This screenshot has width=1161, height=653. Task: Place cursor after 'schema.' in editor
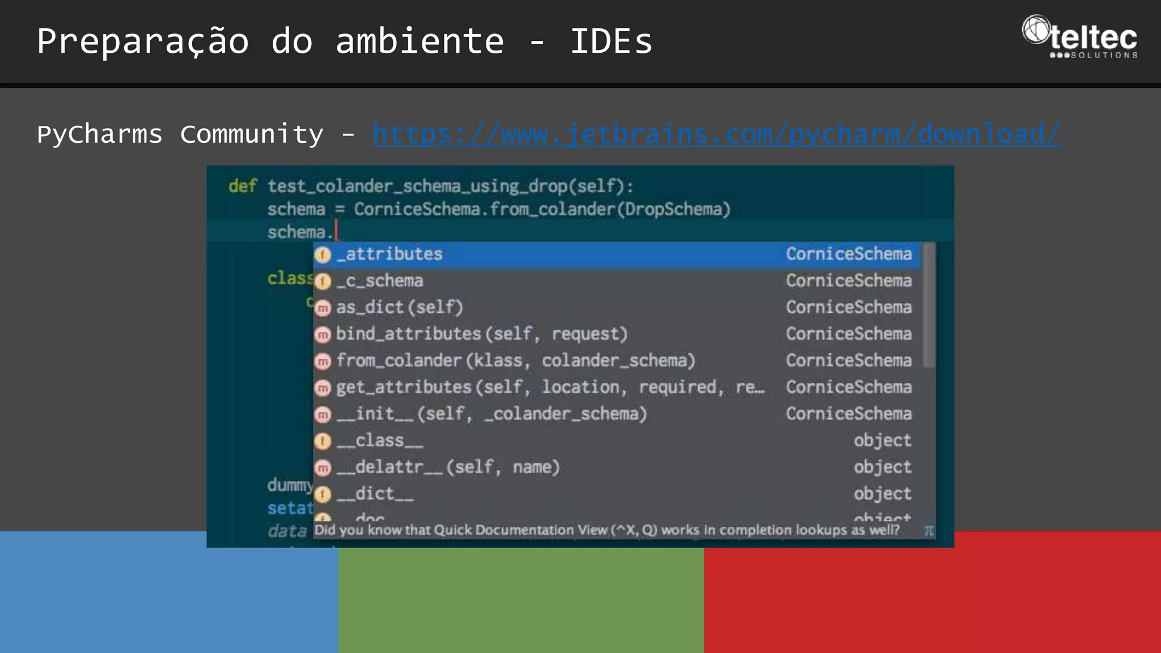(336, 232)
